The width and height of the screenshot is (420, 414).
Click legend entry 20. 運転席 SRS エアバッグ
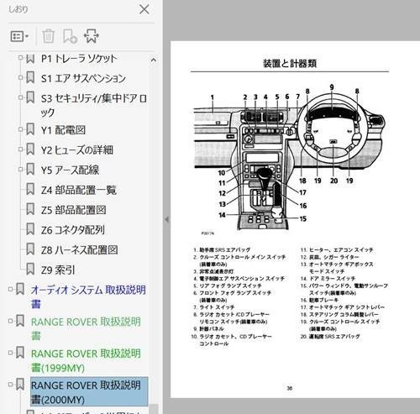(x=330, y=336)
